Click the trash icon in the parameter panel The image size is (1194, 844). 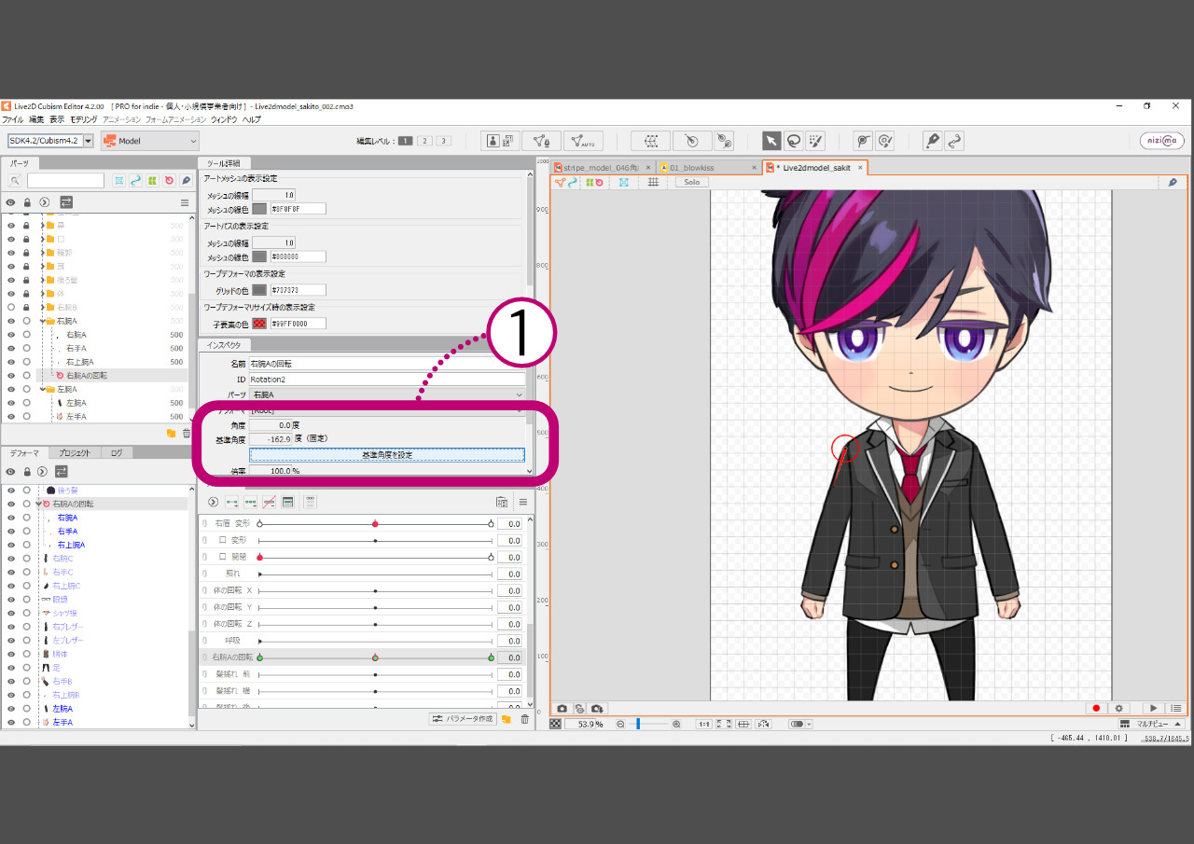coord(524,719)
